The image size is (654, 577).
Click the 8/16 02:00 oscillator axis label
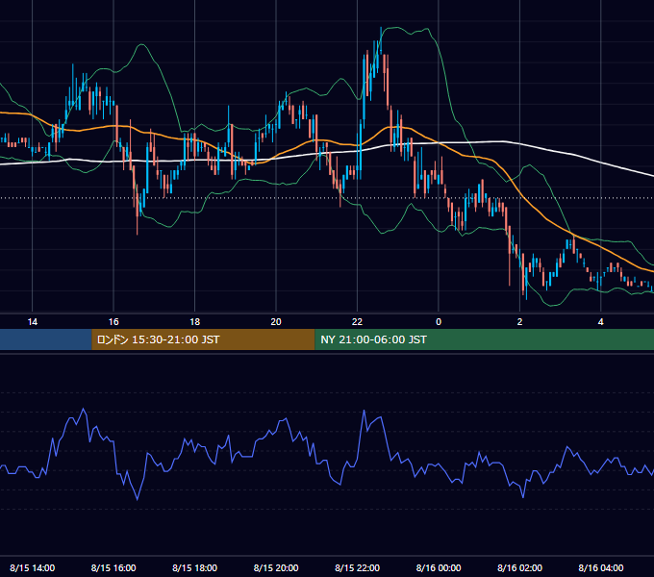(x=519, y=567)
